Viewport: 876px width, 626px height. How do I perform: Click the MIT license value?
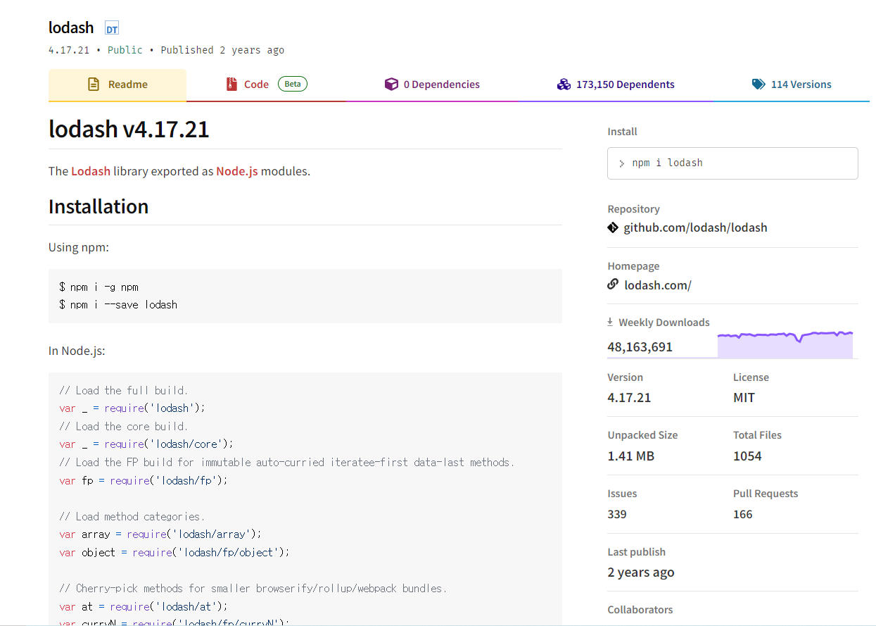tap(744, 397)
